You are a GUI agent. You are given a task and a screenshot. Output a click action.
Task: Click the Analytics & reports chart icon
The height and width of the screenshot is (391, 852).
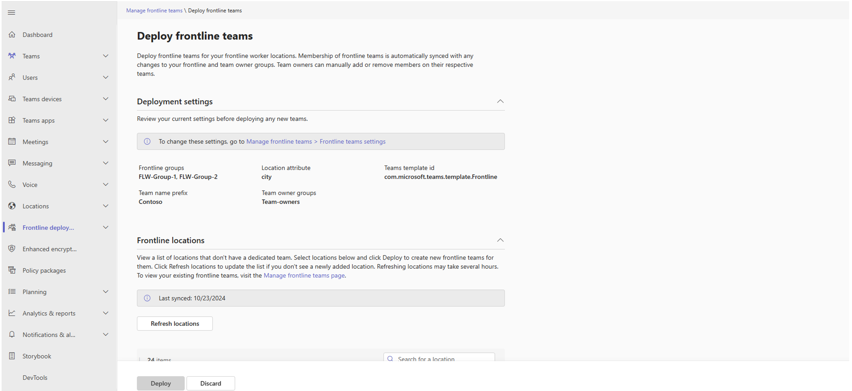pyautogui.click(x=12, y=313)
